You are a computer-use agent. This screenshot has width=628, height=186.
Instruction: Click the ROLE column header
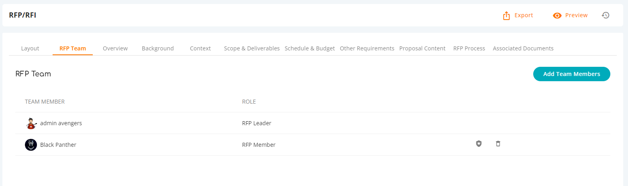pyautogui.click(x=249, y=102)
